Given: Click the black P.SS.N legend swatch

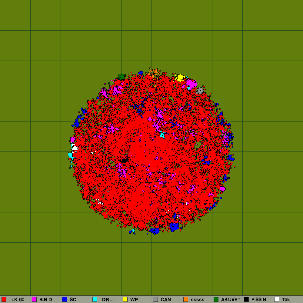Looking at the screenshot, I should coord(246,299).
